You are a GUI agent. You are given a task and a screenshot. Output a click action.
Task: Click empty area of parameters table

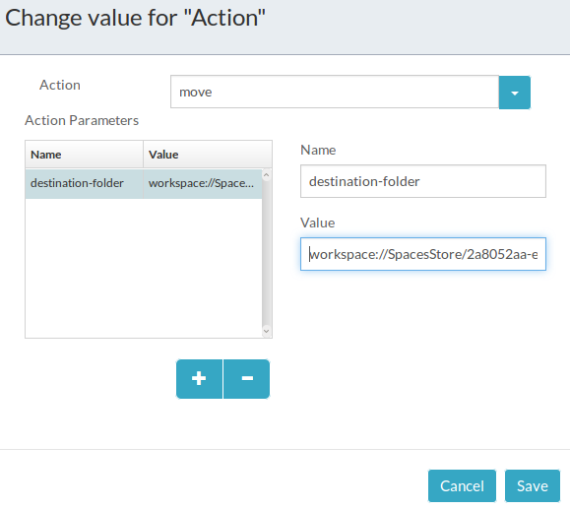144,268
